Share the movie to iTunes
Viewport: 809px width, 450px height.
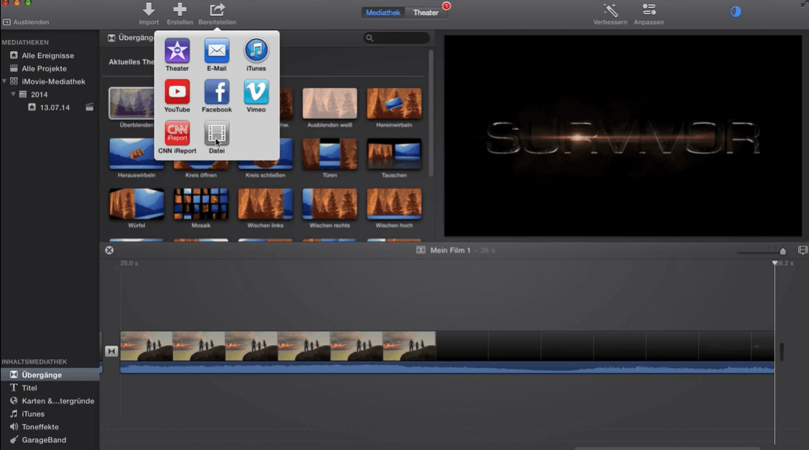[256, 50]
